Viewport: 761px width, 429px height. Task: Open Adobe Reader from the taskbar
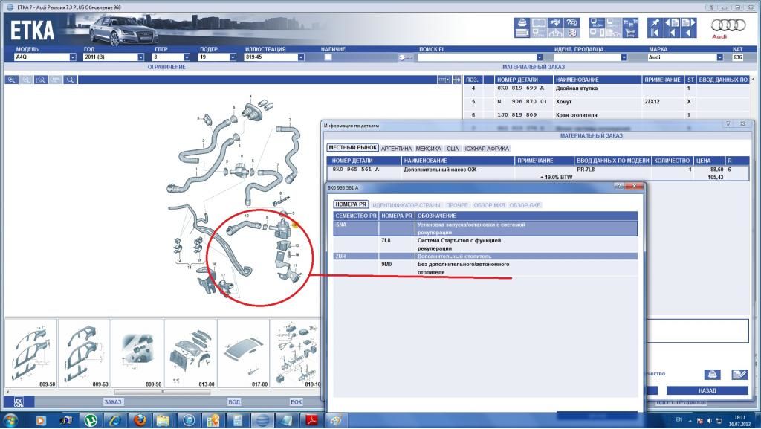pos(311,420)
